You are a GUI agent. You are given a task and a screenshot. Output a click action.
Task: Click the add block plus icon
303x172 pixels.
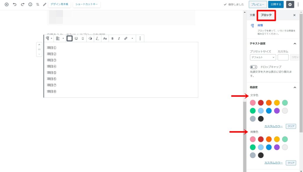[x=7, y=4]
